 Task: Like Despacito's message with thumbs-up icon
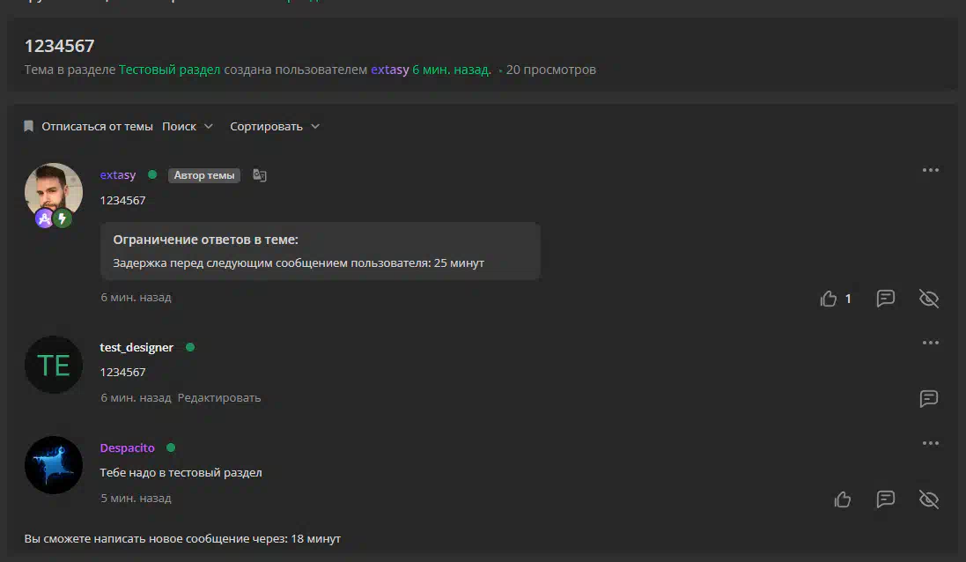(x=843, y=499)
